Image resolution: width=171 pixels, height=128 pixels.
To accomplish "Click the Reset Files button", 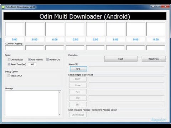I will click(154, 59).
